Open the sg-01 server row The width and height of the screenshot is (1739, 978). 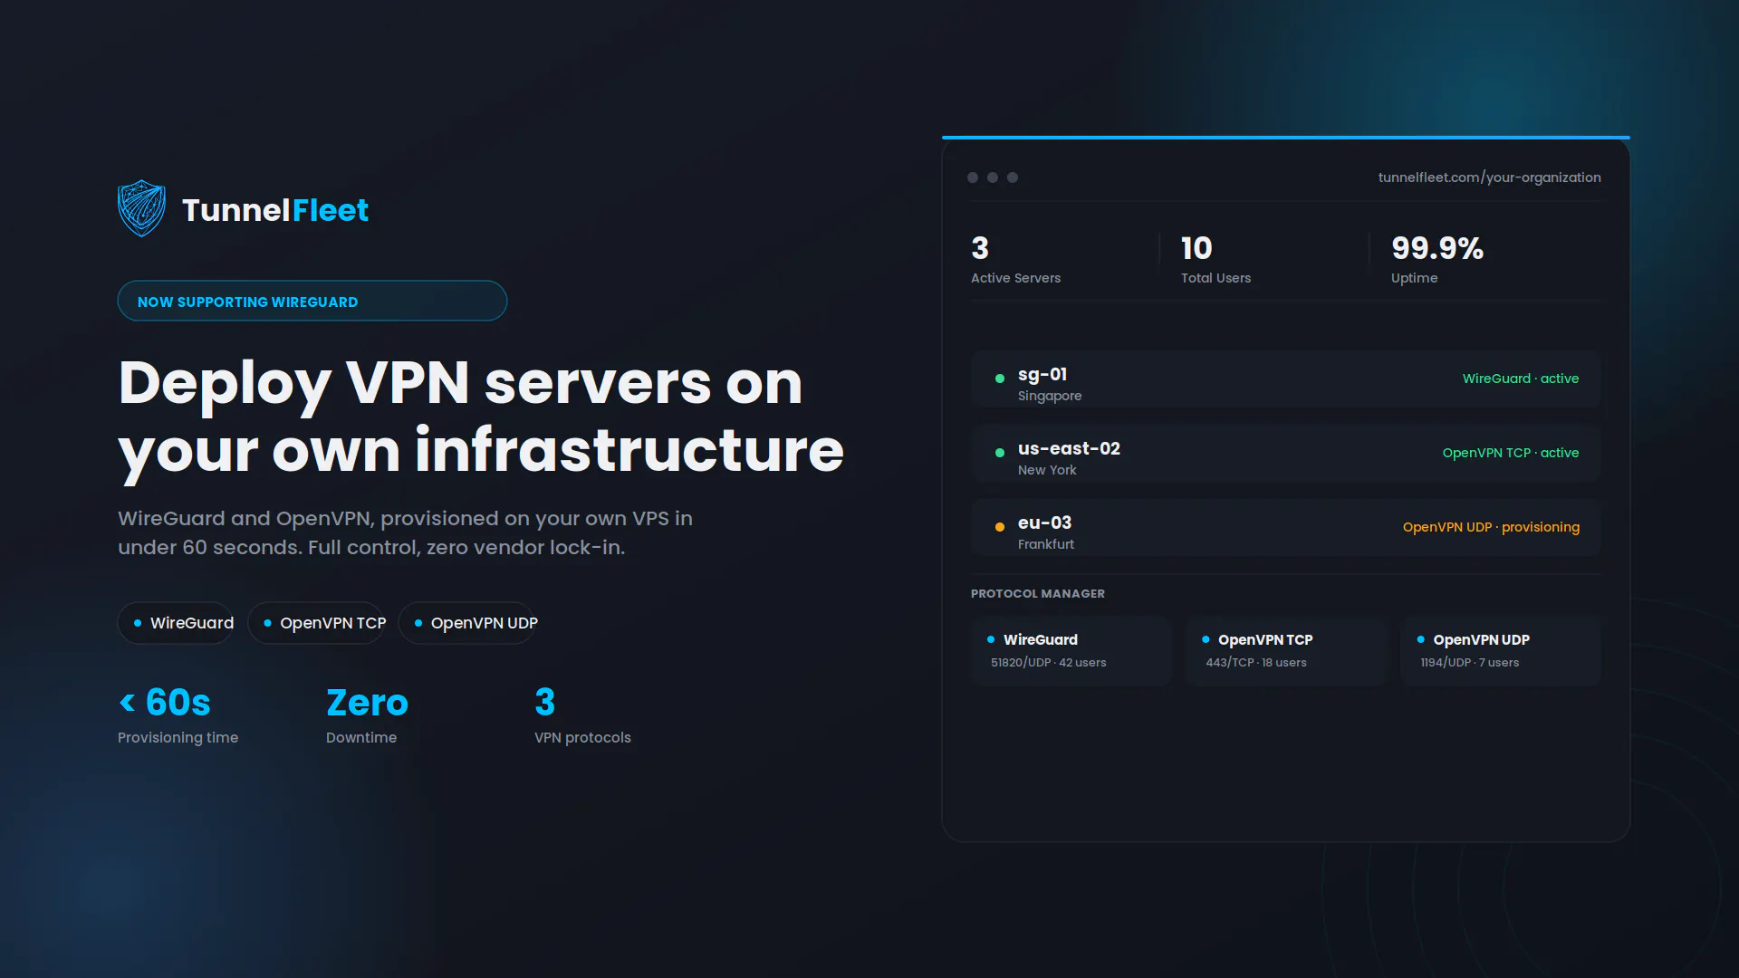1286,379
